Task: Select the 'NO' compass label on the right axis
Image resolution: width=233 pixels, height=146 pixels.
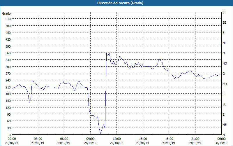Action: coord(225,63)
